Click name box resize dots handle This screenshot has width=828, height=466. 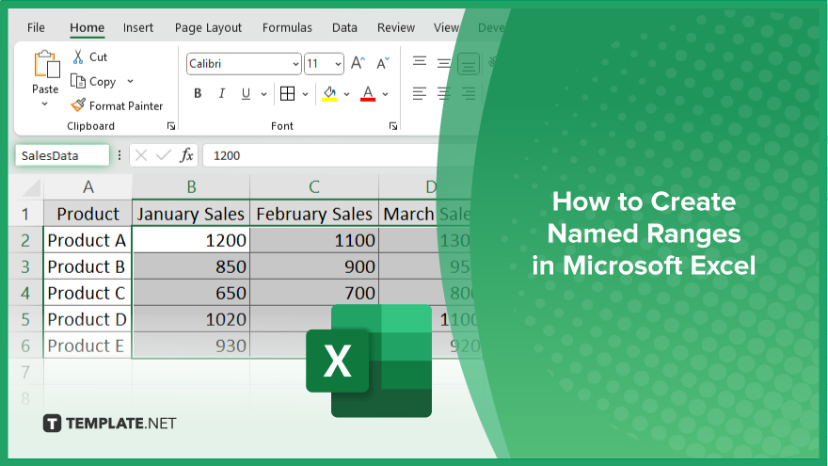coord(119,155)
